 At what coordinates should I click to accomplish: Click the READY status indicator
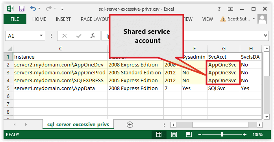pos(13,135)
